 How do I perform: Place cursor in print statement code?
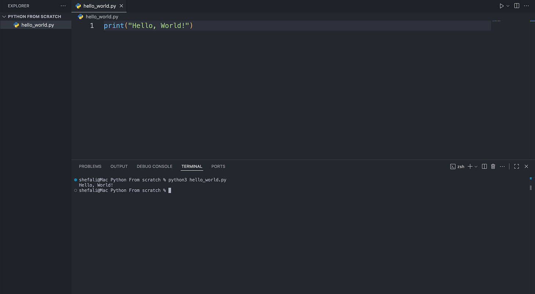(148, 26)
